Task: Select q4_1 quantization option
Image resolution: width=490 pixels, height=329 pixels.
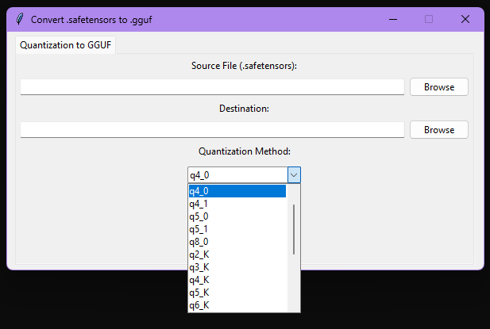Action: point(237,204)
